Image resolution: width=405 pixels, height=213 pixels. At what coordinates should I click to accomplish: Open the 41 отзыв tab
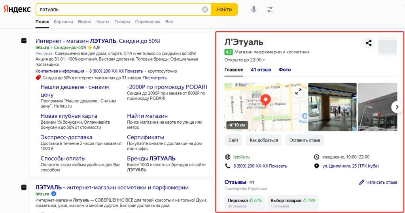261,70
